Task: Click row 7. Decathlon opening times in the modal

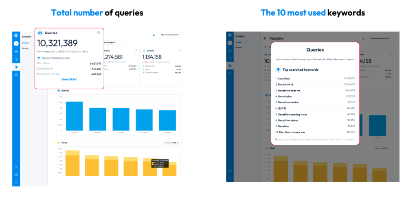Action: tap(315, 114)
